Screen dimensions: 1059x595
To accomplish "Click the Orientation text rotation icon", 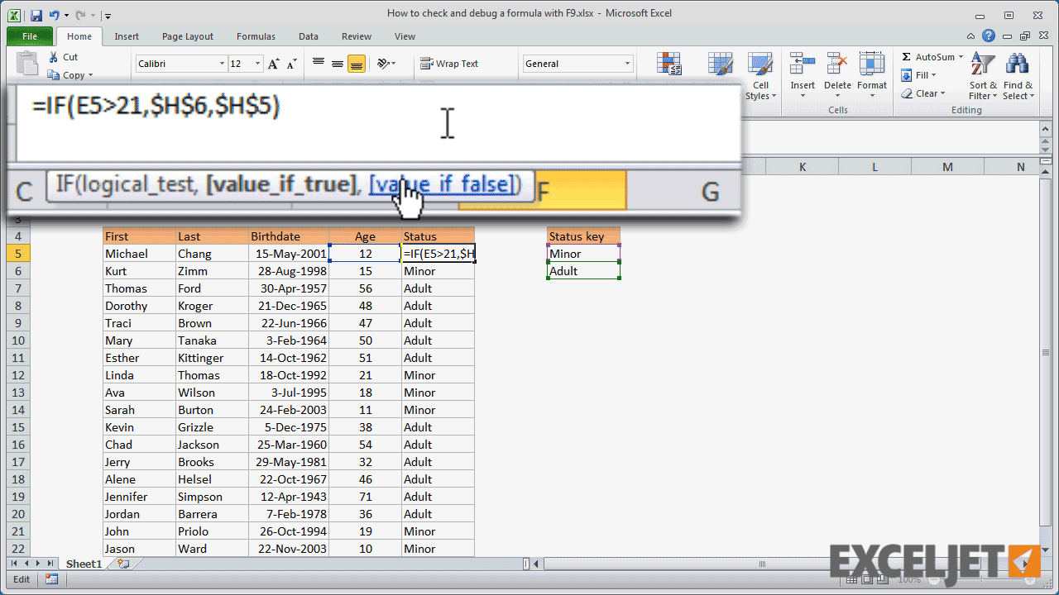I will [383, 64].
